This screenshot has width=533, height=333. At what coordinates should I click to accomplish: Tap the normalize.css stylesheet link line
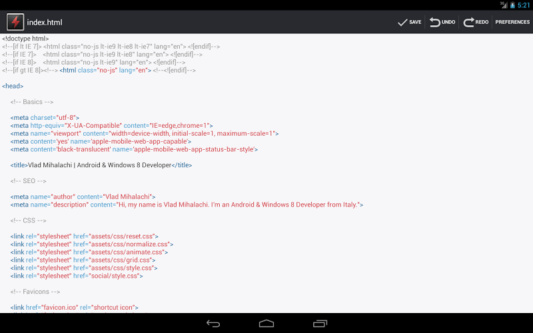pyautogui.click(x=92, y=244)
